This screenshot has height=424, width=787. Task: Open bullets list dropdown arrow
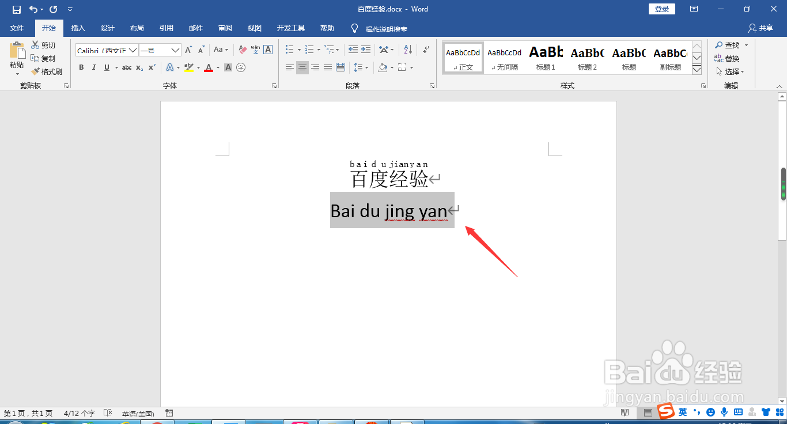click(x=299, y=50)
